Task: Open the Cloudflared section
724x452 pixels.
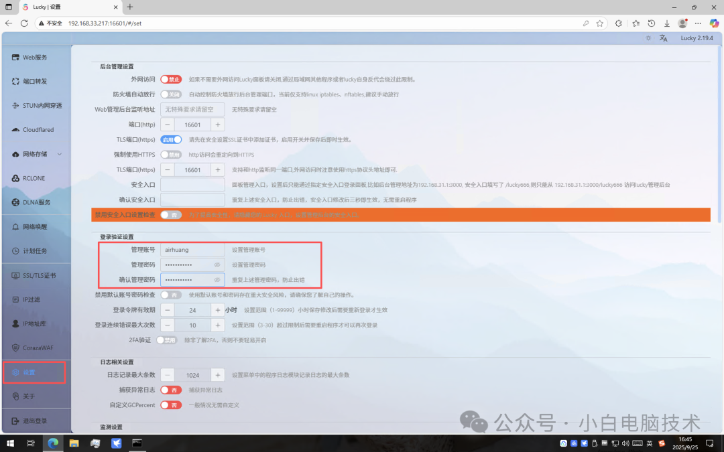Action: pyautogui.click(x=32, y=129)
